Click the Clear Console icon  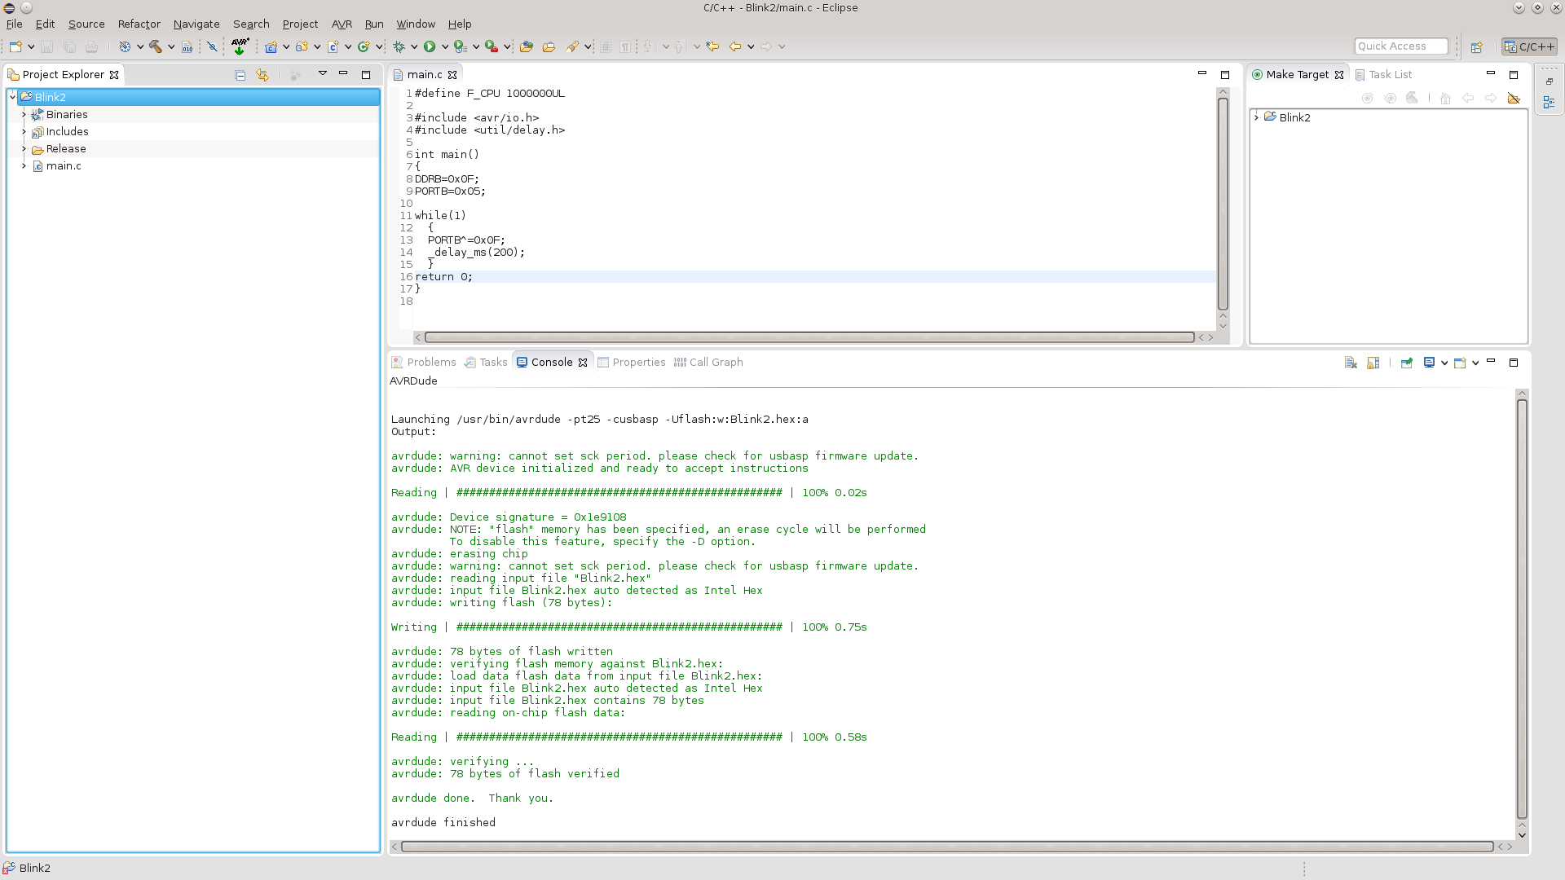tap(1350, 363)
